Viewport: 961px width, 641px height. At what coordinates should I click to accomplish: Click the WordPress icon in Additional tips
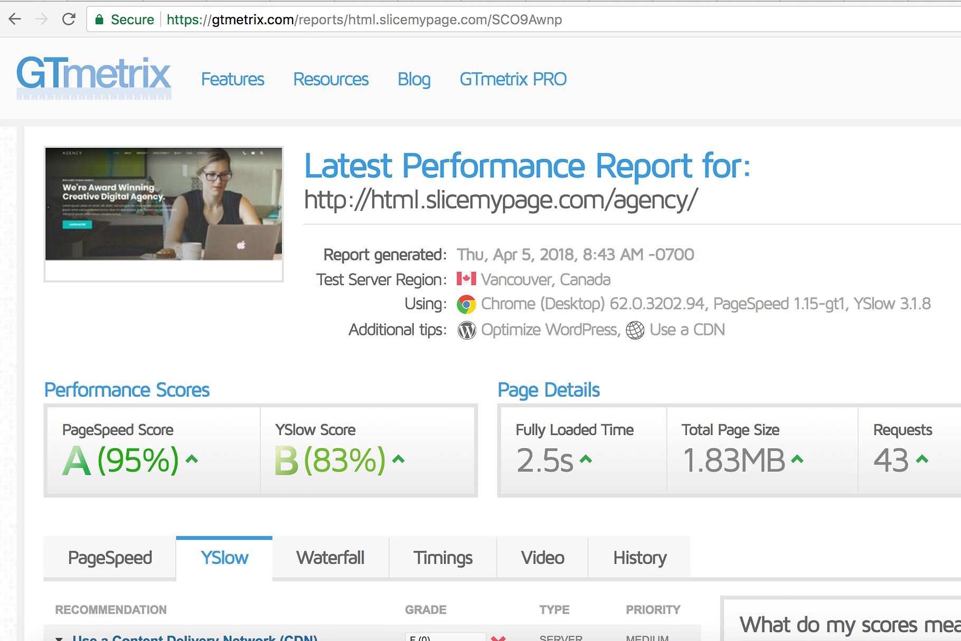[466, 330]
